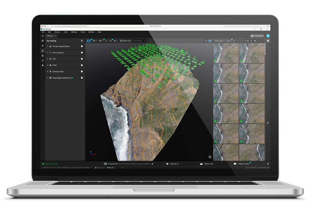312x209 pixels.
Task: Click the PIX4Dcloud upload button
Action: tap(257, 36)
